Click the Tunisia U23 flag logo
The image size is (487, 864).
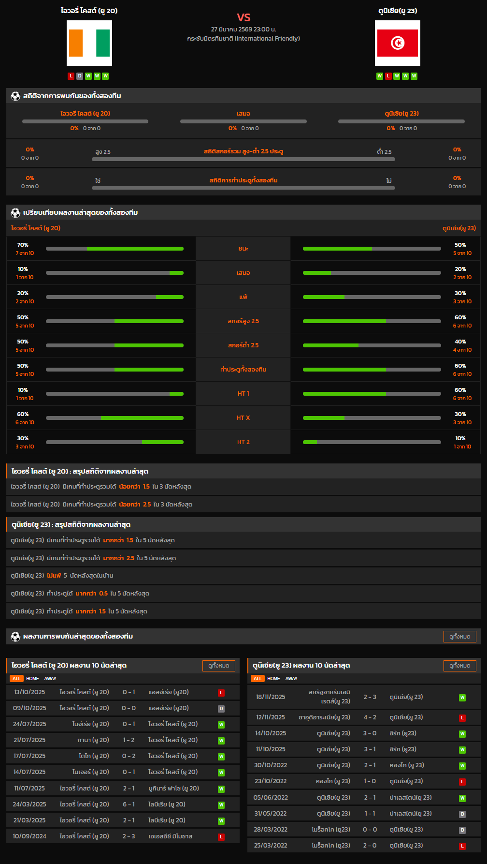point(397,43)
